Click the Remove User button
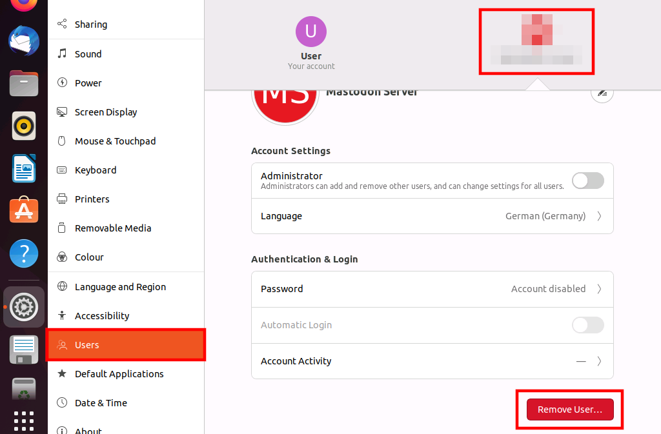 click(x=570, y=409)
